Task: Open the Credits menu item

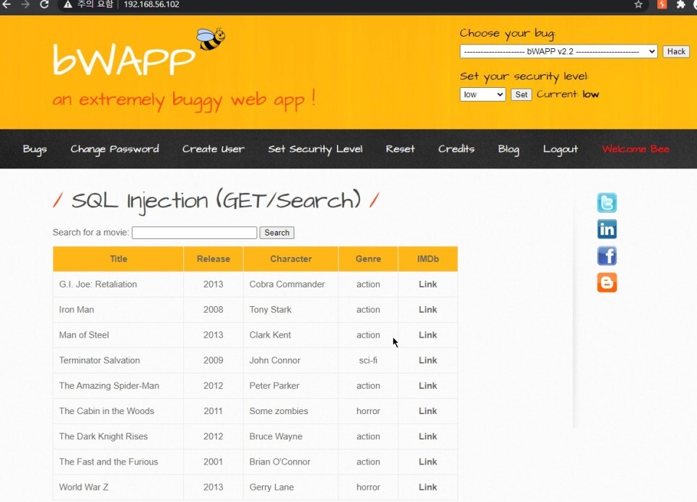Action: point(456,149)
